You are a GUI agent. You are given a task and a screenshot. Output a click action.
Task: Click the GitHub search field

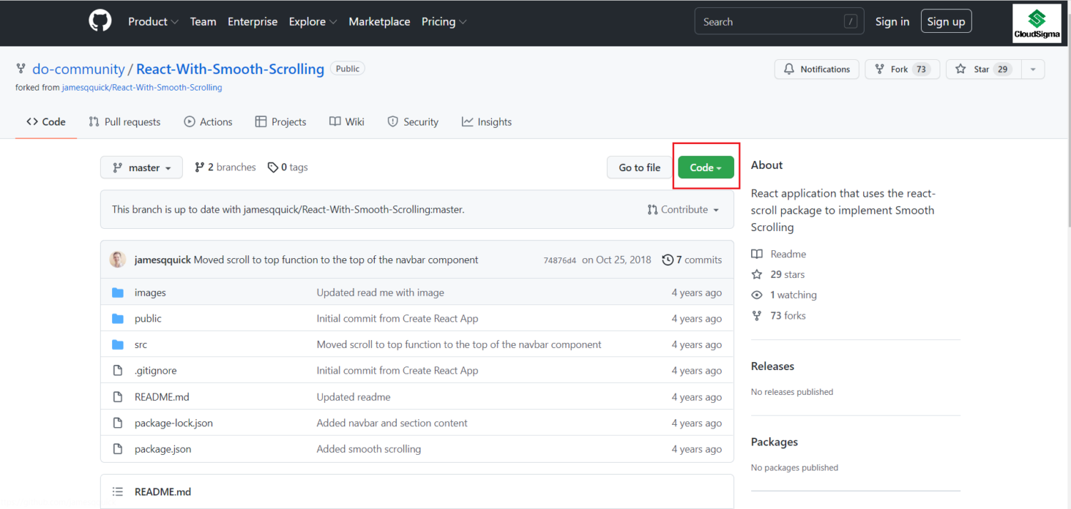771,21
